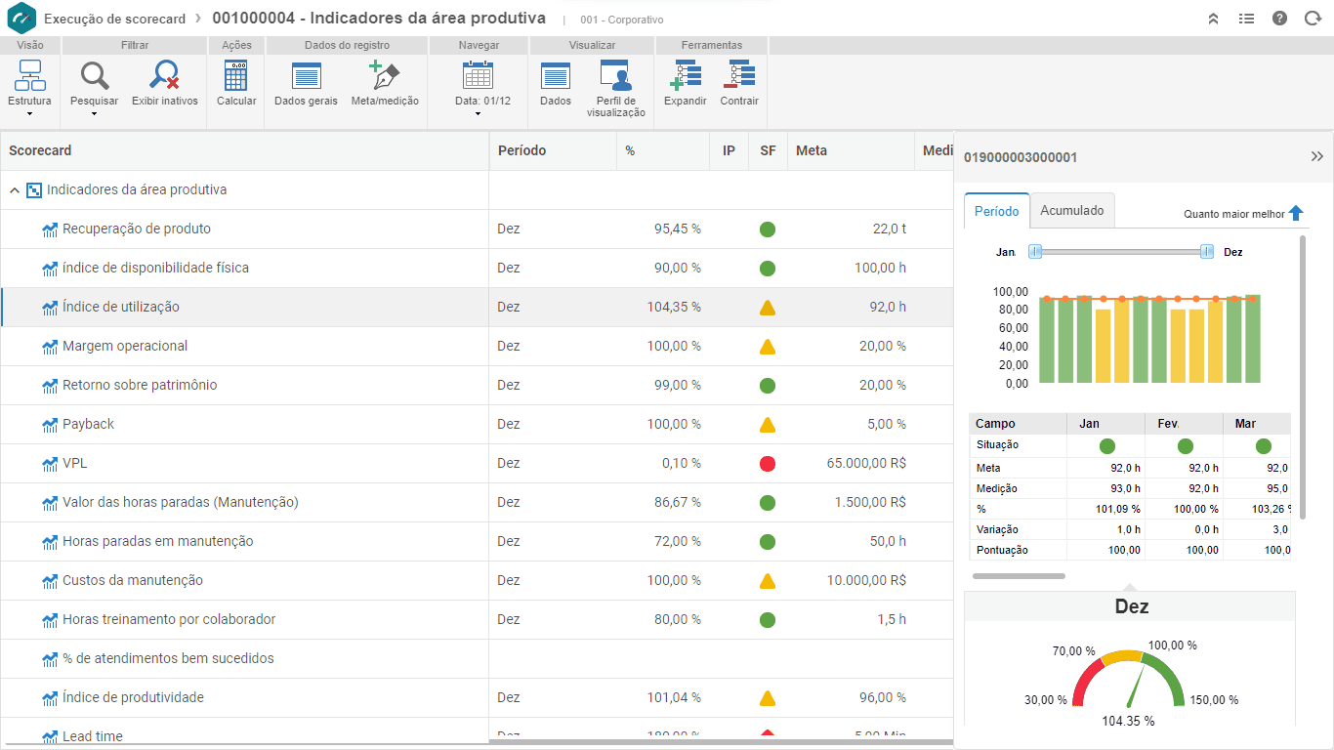The height and width of the screenshot is (750, 1334).
Task: Click the Calcular calculator icon
Action: tap(235, 76)
